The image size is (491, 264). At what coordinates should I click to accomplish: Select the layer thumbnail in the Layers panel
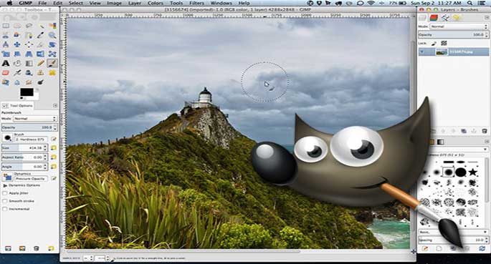coord(442,52)
